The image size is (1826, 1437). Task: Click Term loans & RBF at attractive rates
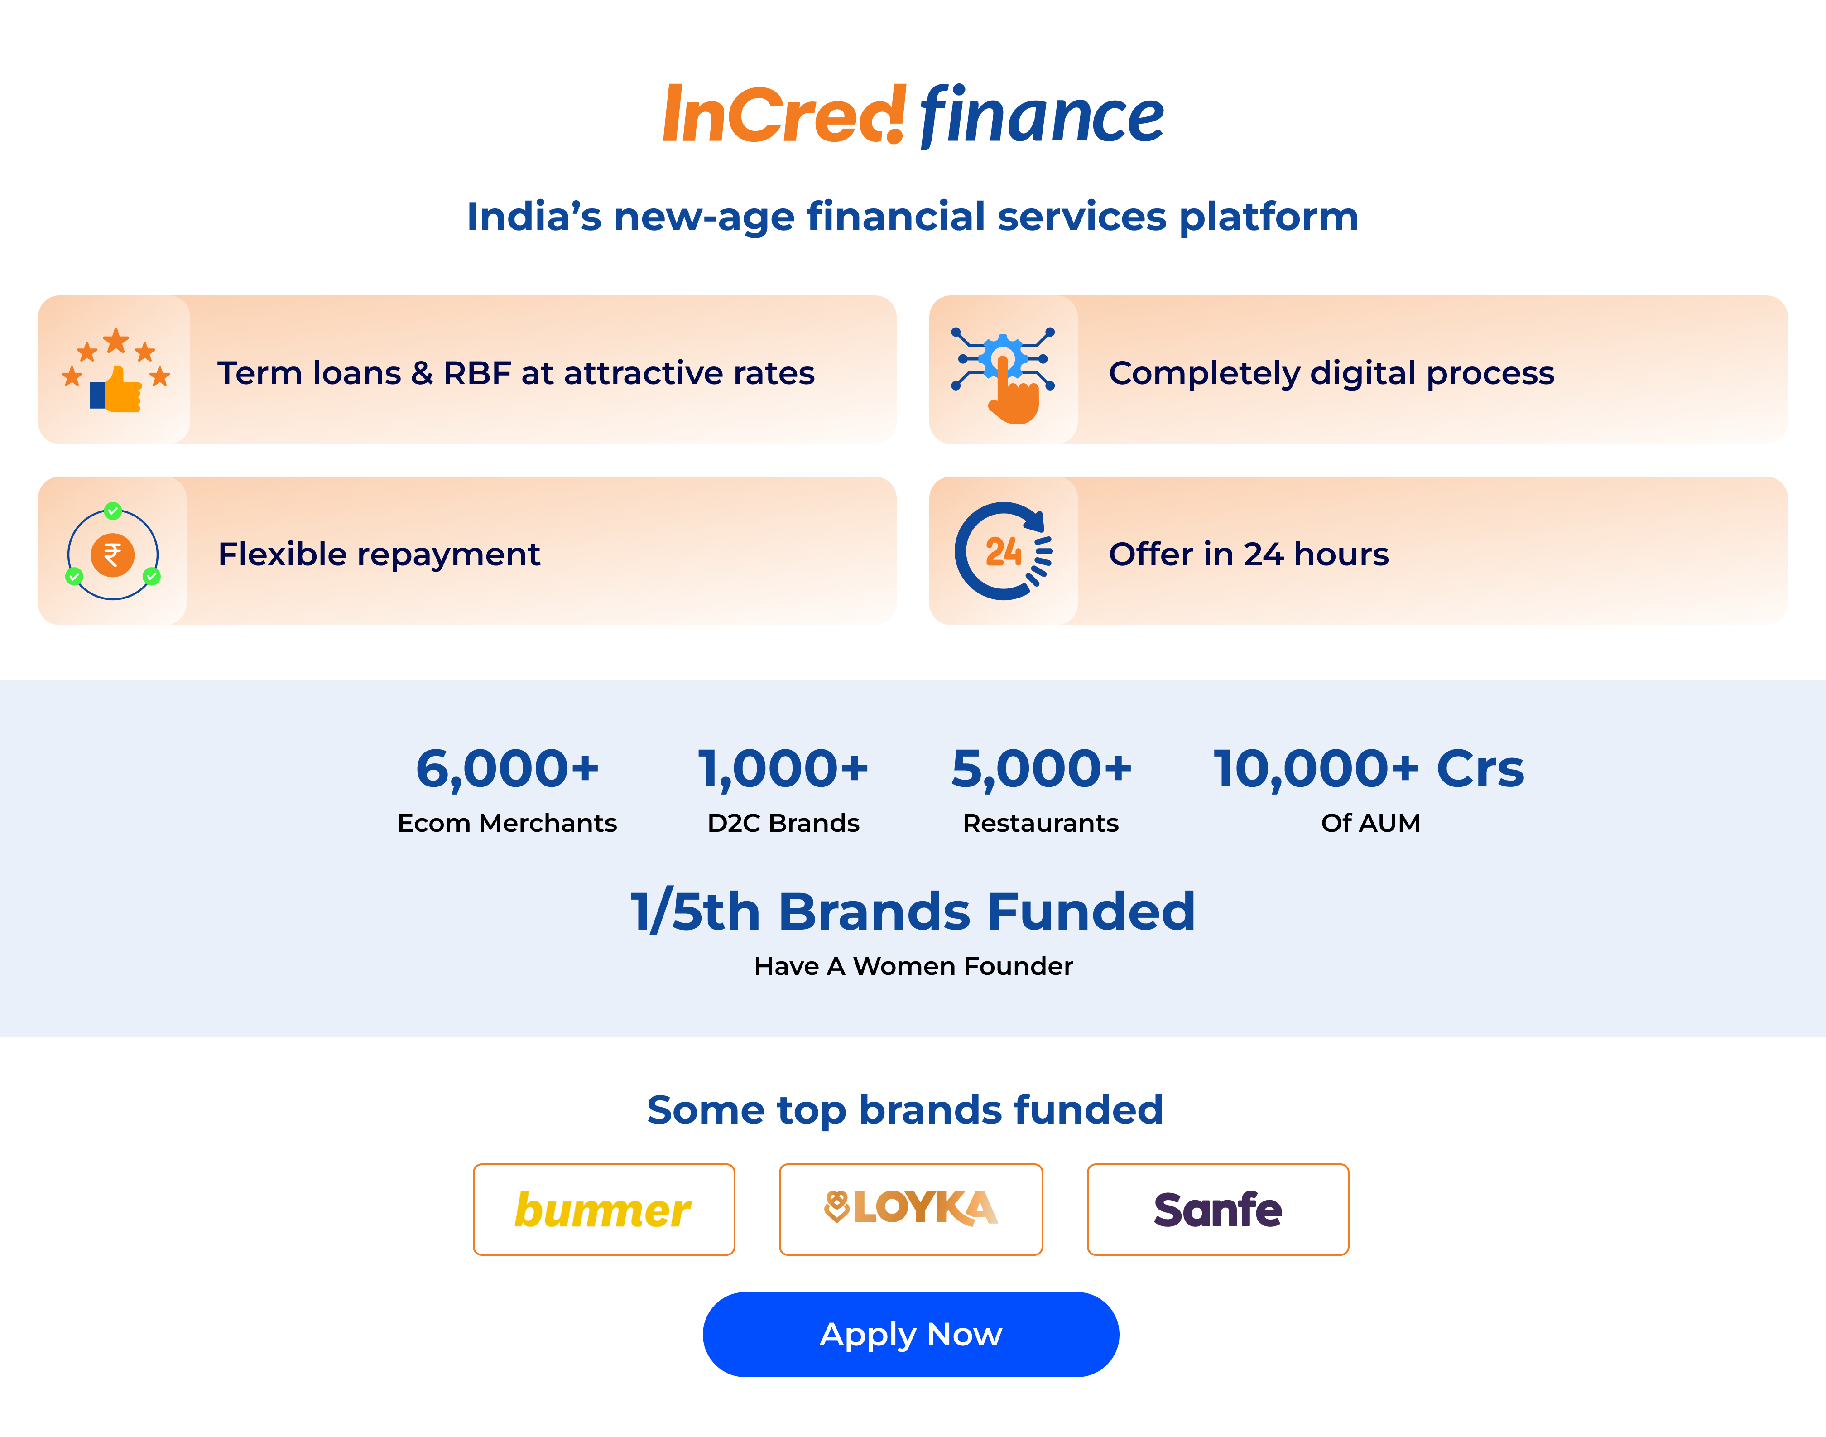[x=516, y=373]
